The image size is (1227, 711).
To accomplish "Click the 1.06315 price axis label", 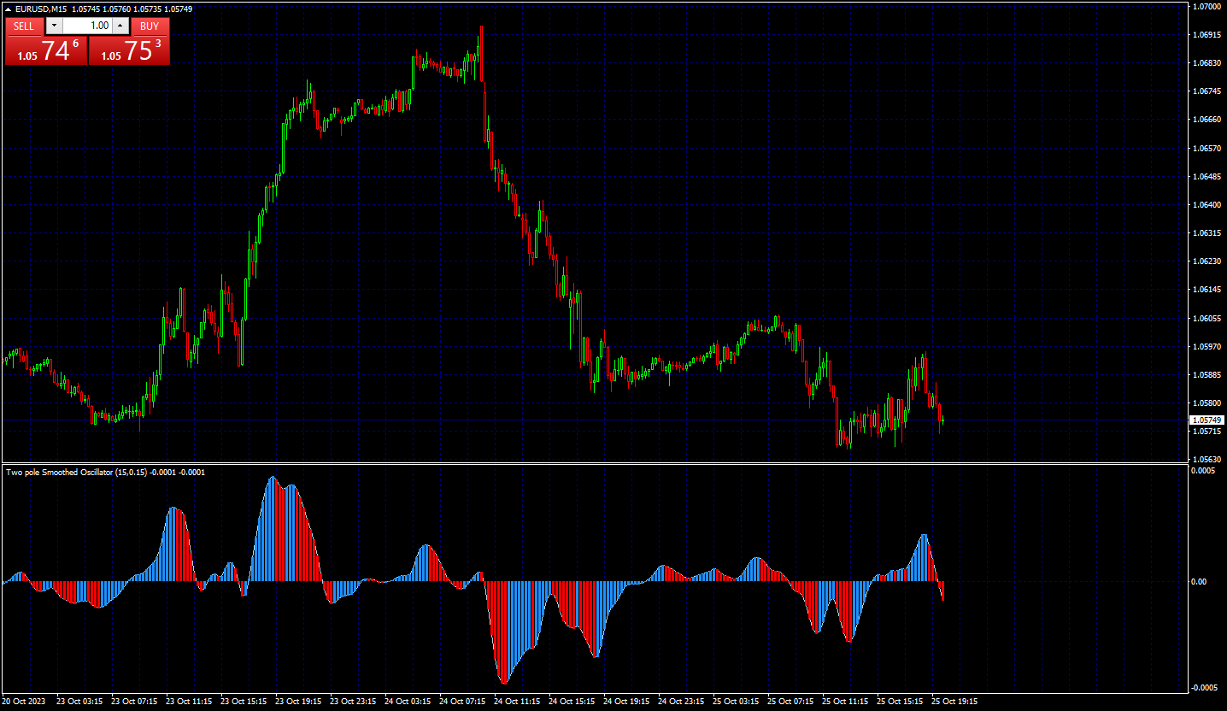I will pyautogui.click(x=1206, y=233).
